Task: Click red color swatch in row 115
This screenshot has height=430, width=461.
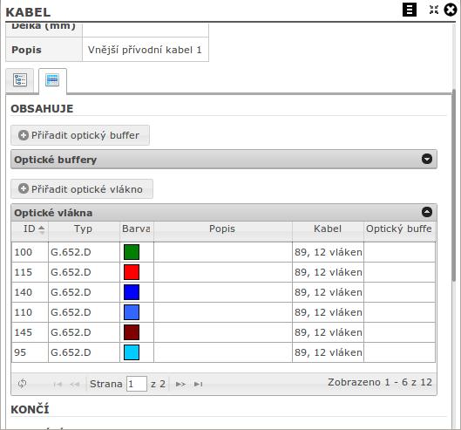Action: pos(132,272)
